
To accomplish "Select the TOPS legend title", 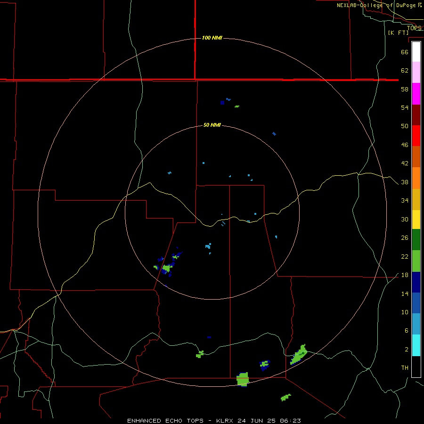I will 414,28.
